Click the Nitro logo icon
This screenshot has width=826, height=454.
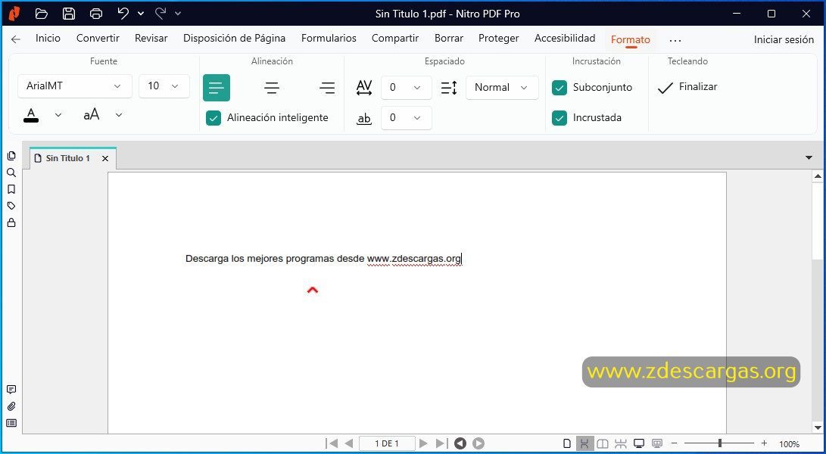(x=14, y=13)
